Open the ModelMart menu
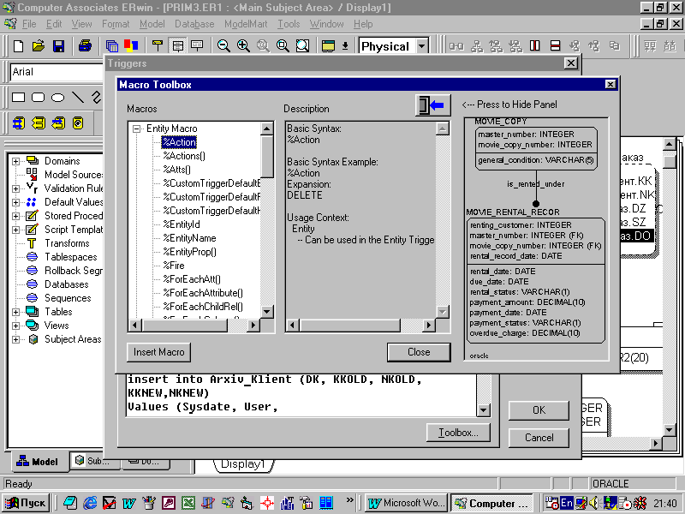 coord(246,24)
